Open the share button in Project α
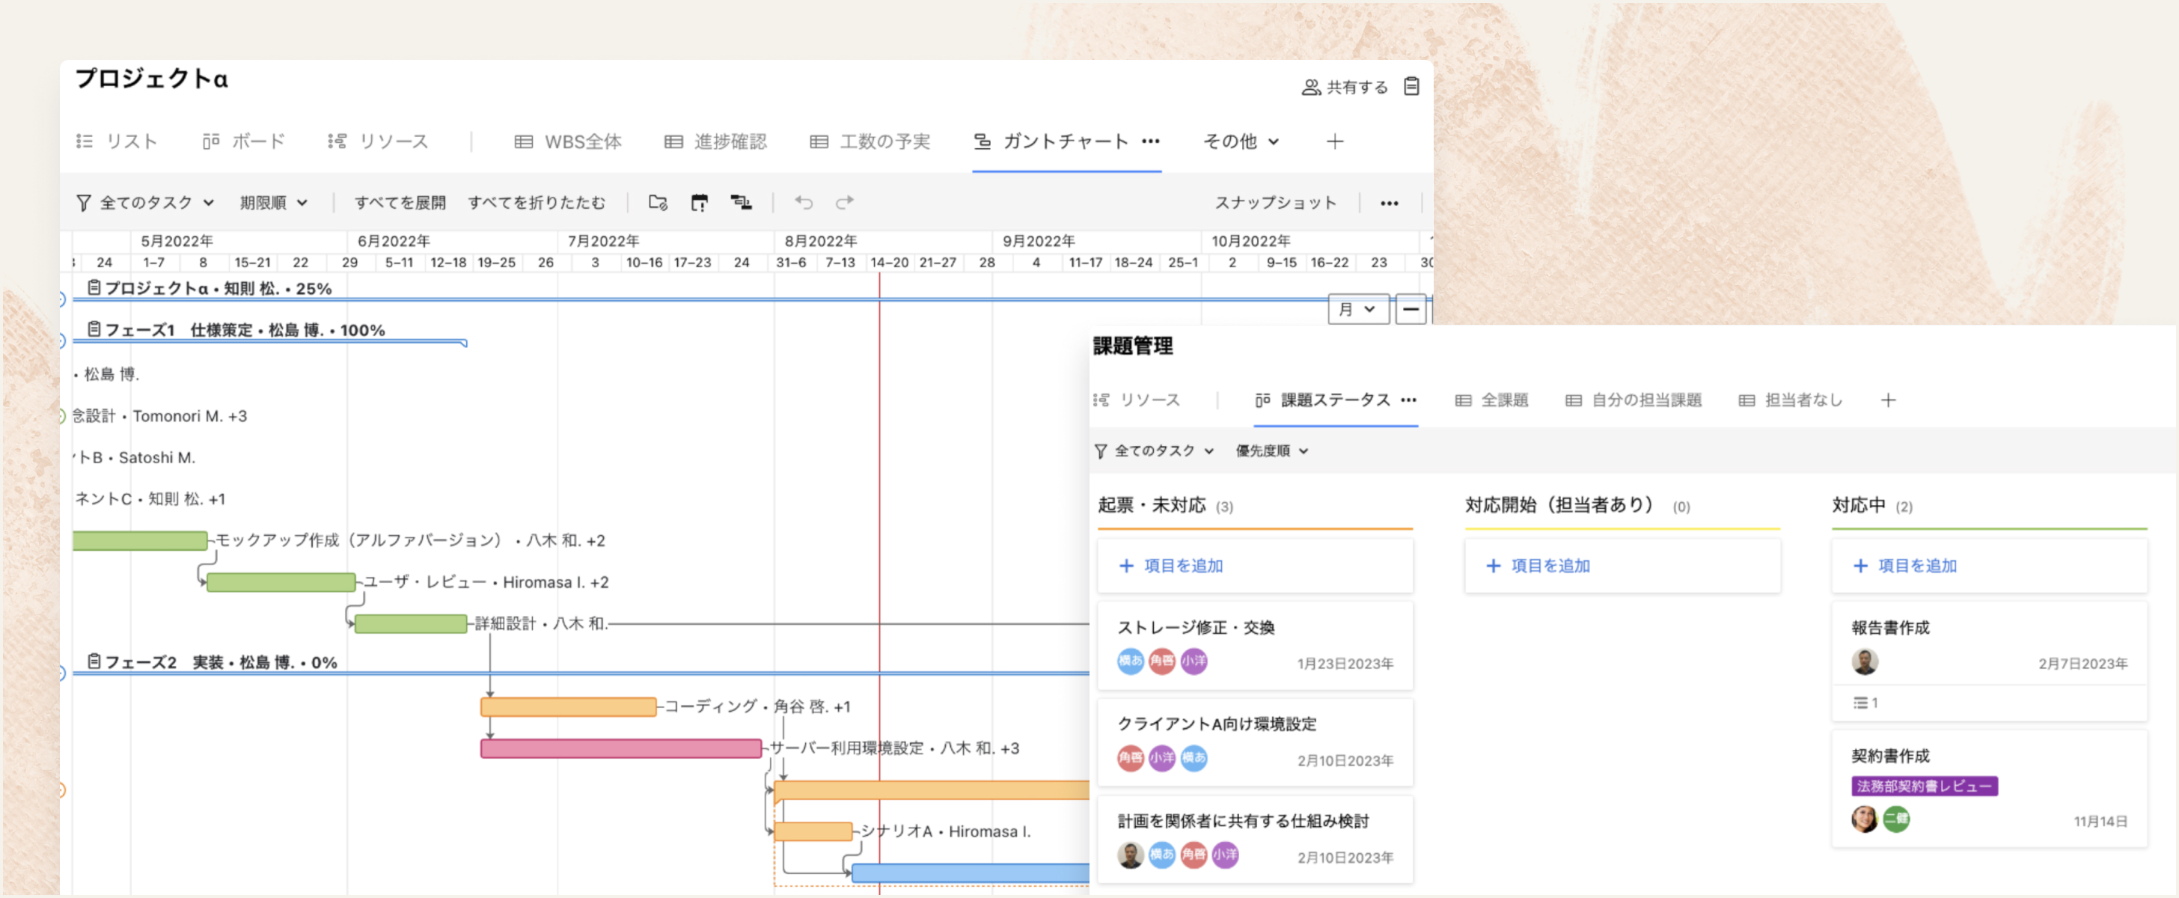2179x898 pixels. (x=1344, y=87)
